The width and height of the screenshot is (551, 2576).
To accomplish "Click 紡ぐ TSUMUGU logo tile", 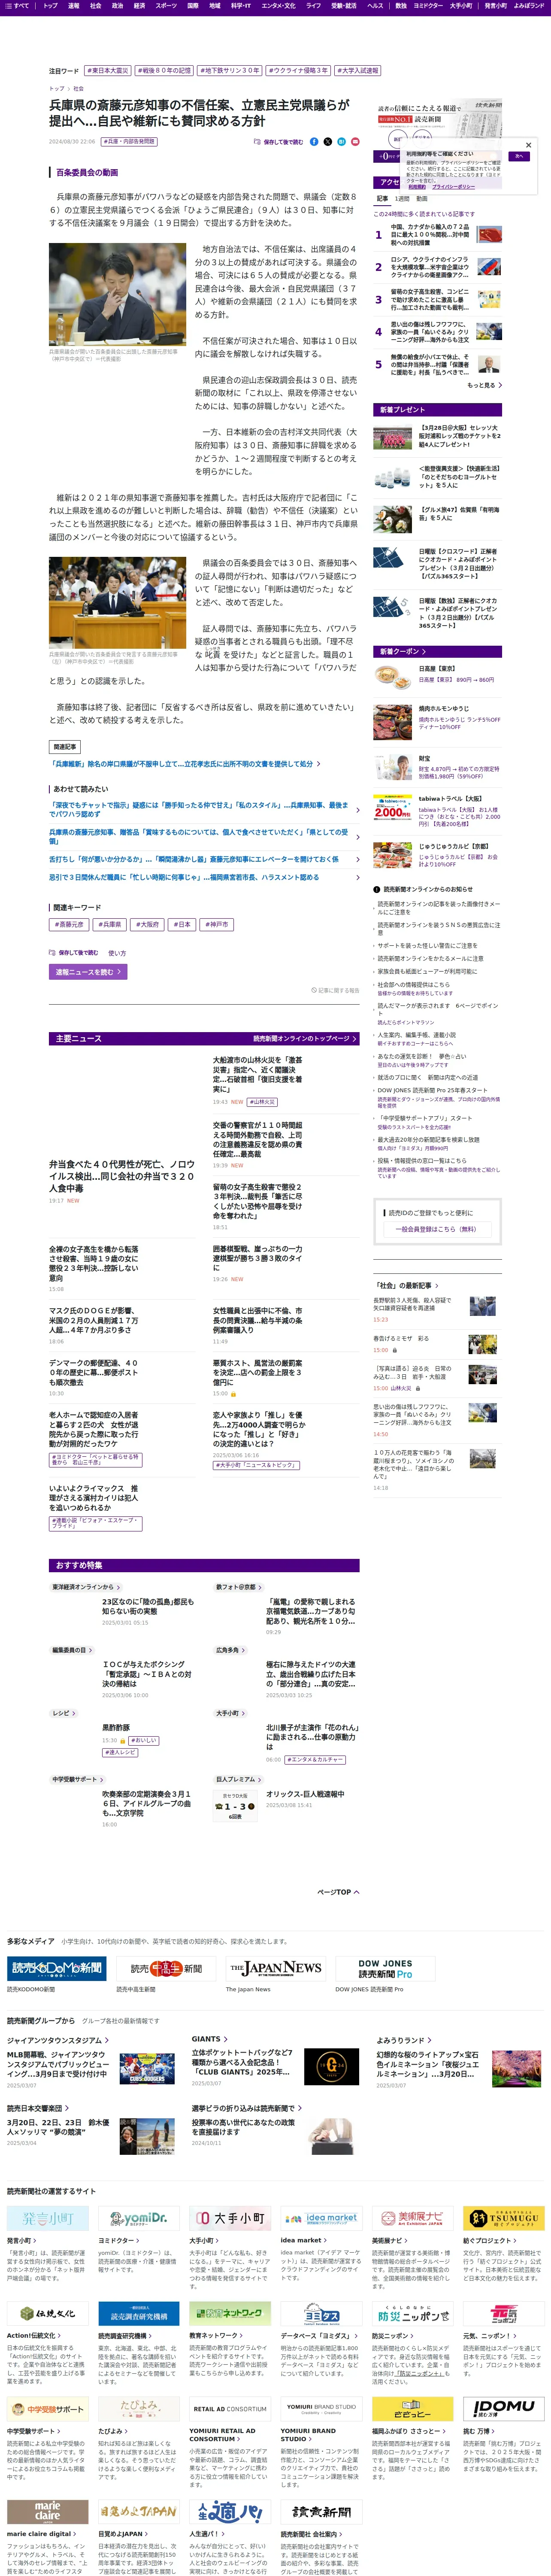I will pyautogui.click(x=503, y=2219).
